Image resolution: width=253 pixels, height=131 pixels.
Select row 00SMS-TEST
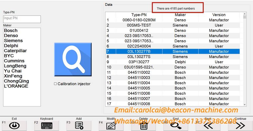pyautogui.click(x=173, y=25)
